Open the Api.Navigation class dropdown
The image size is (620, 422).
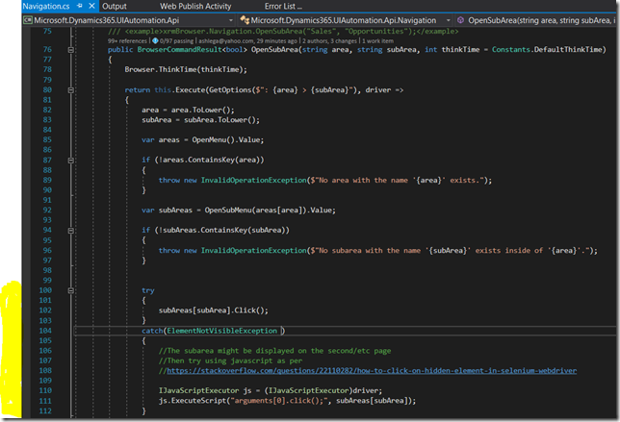[x=448, y=20]
